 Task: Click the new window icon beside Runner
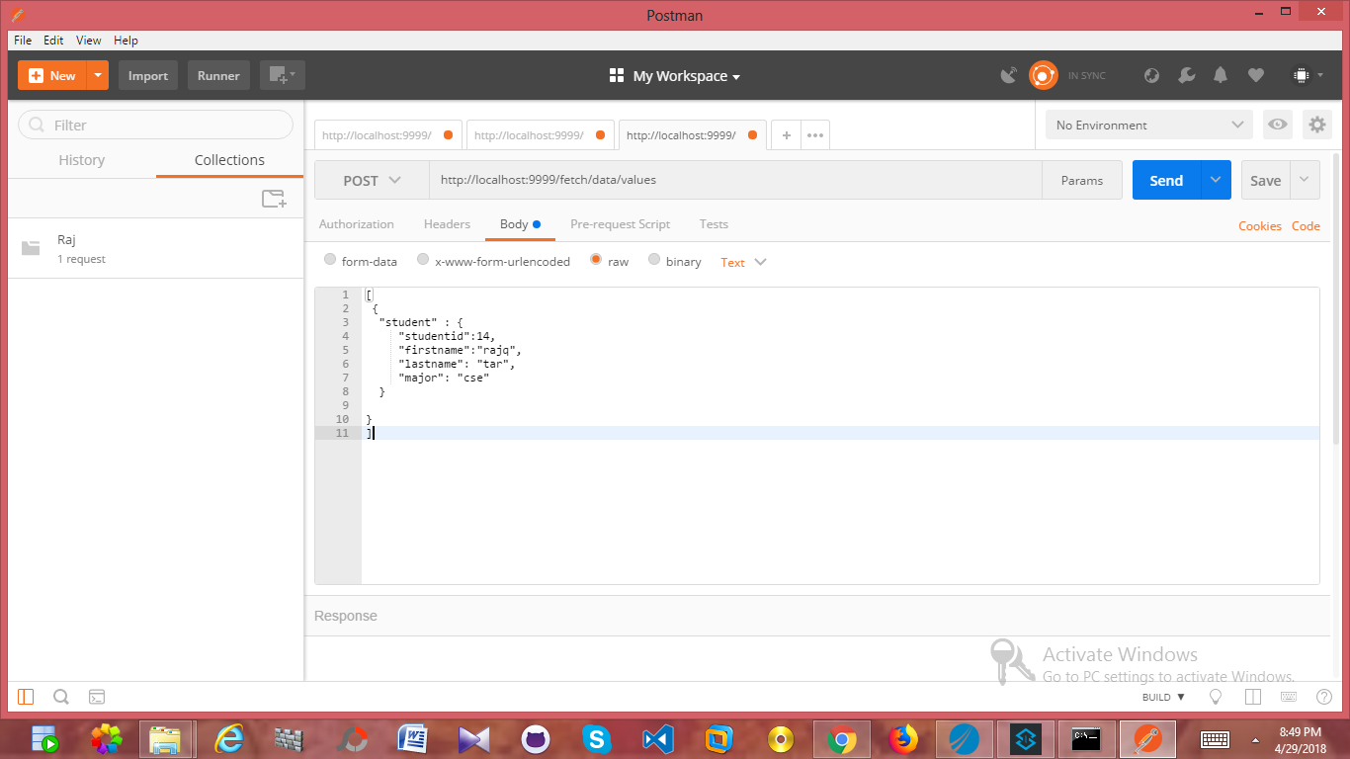point(283,75)
